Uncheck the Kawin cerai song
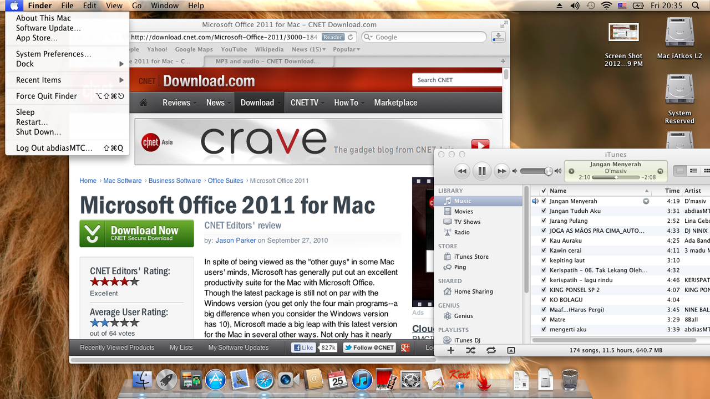The width and height of the screenshot is (710, 399). point(544,250)
